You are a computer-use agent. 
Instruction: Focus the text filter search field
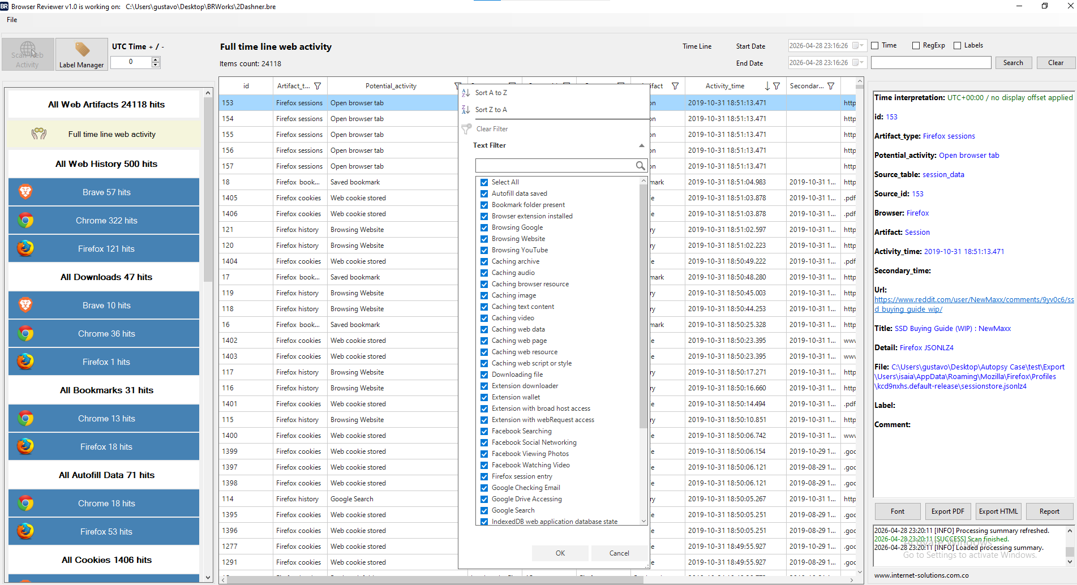(555, 165)
